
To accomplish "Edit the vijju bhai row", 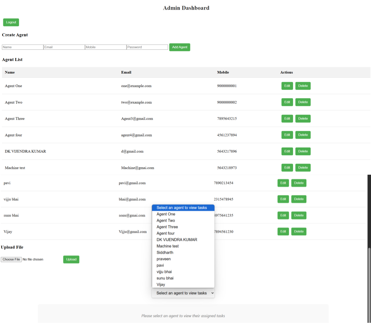I will [283, 199].
